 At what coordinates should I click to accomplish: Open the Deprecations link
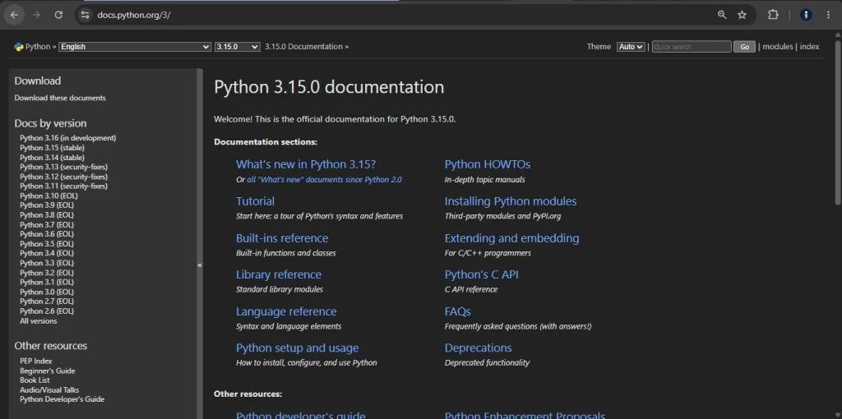click(478, 348)
